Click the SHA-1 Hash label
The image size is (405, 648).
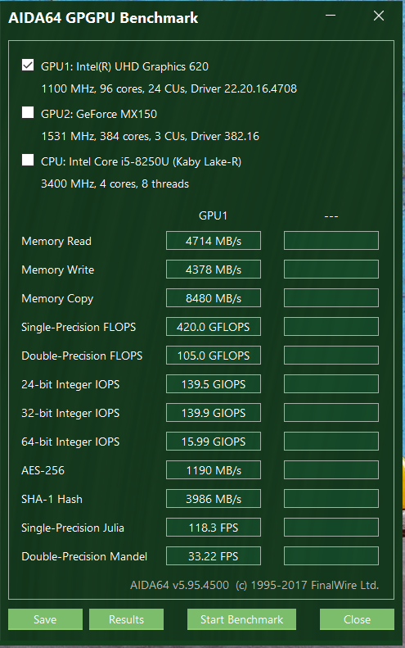52,499
